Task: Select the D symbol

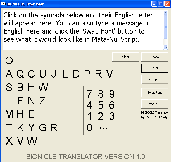Action: point(76,74)
